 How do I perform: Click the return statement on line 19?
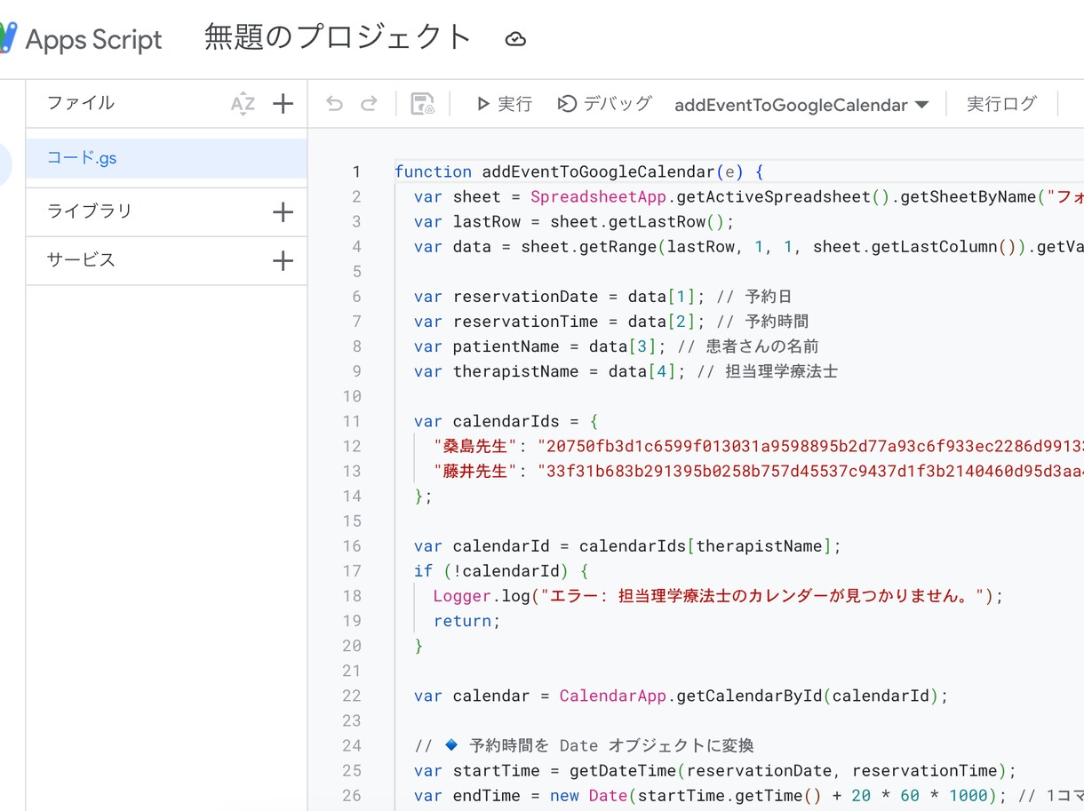pyautogui.click(x=467, y=621)
